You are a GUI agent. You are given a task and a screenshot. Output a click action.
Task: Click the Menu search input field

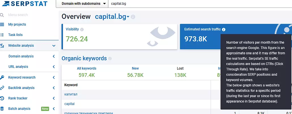click(18, 15)
